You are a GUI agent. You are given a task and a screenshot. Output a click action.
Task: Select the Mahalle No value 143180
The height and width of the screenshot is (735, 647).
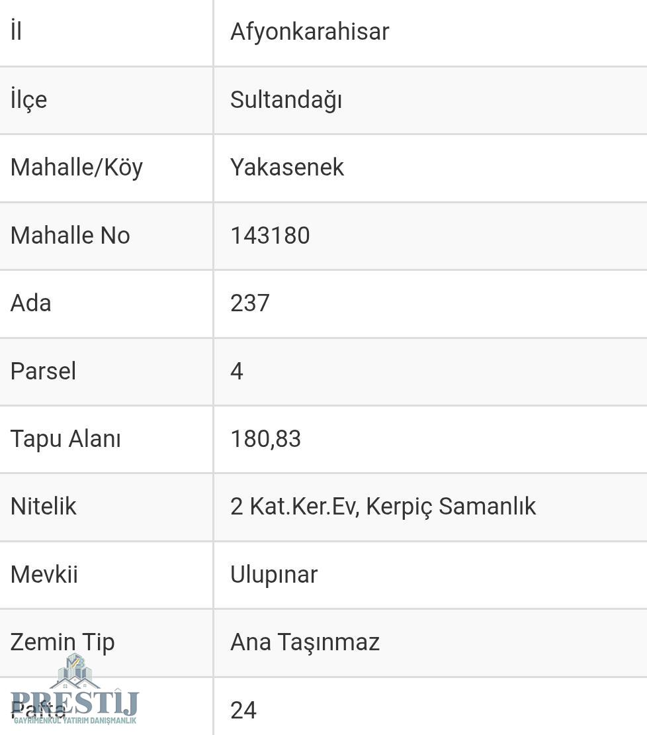coord(270,235)
